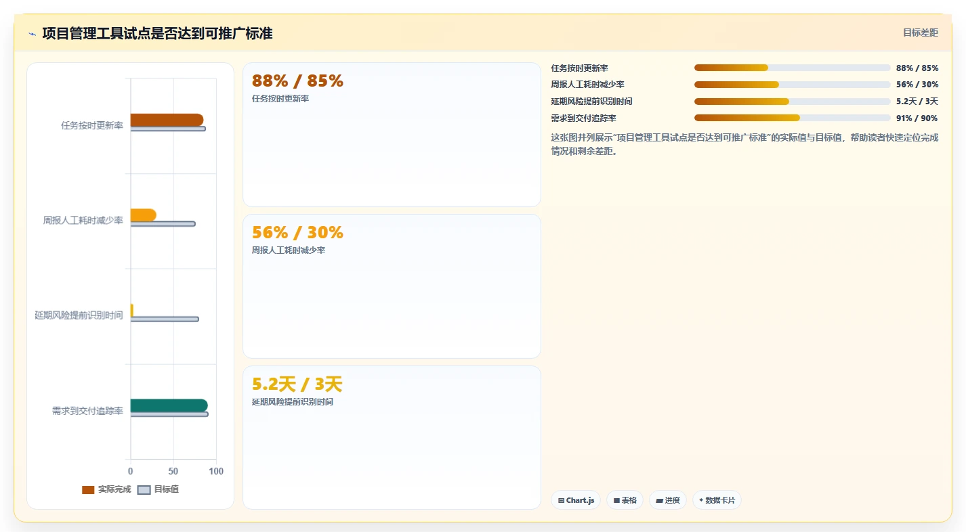This screenshot has height=532, width=966.
Task: Click the x-axis tick value 100
Action: (216, 471)
